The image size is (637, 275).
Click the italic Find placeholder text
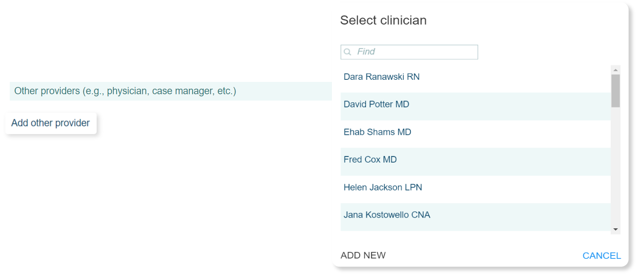coord(366,52)
